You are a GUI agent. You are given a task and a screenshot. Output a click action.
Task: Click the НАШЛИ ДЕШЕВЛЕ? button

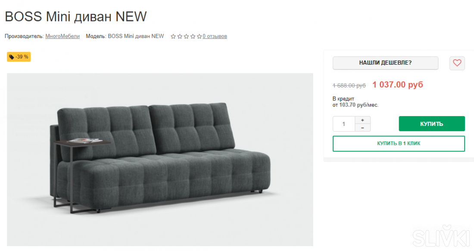click(x=385, y=63)
